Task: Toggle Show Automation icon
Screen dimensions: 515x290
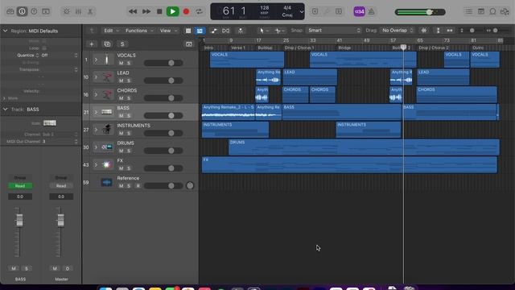Action: pos(214,31)
